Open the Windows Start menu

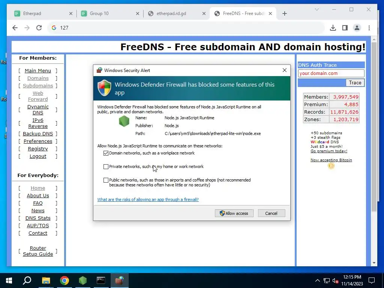9,280
